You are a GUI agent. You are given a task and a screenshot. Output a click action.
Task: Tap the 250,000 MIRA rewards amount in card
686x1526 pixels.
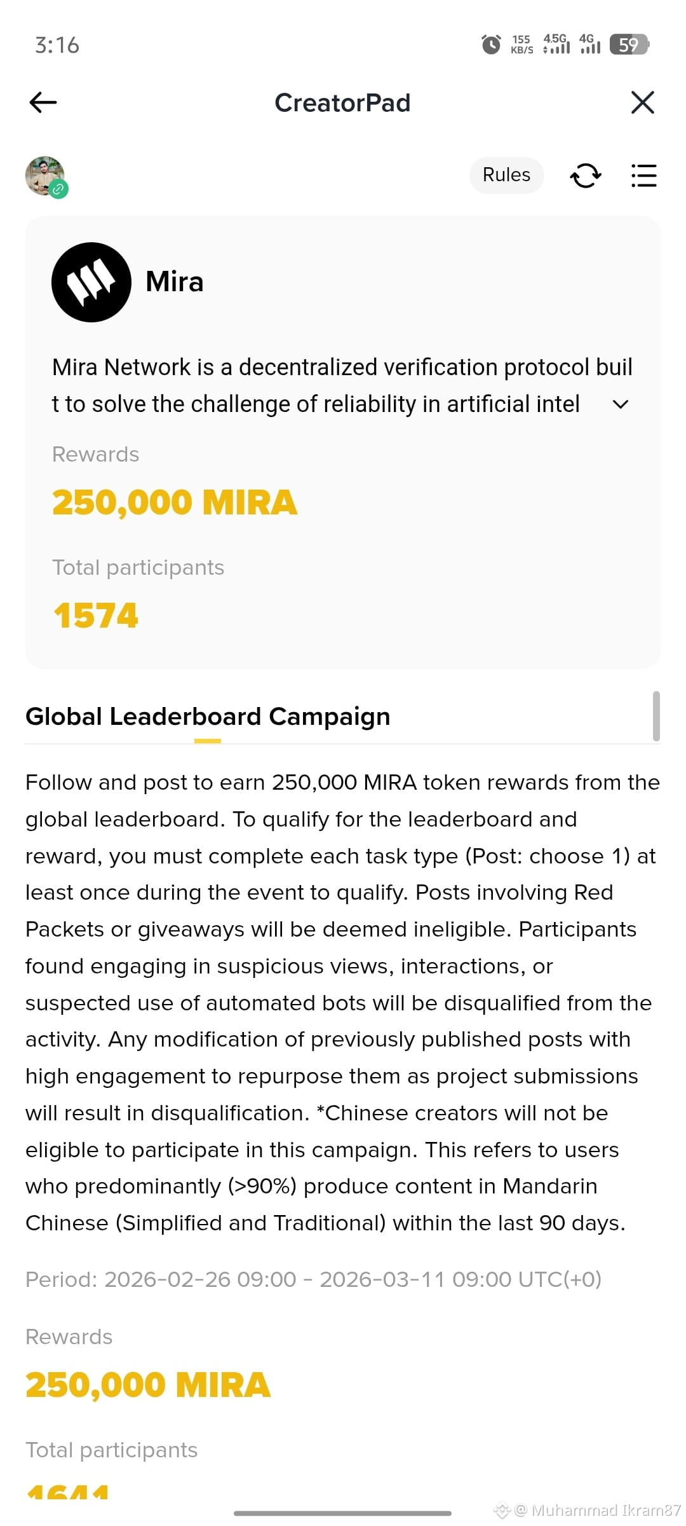pyautogui.click(x=175, y=502)
